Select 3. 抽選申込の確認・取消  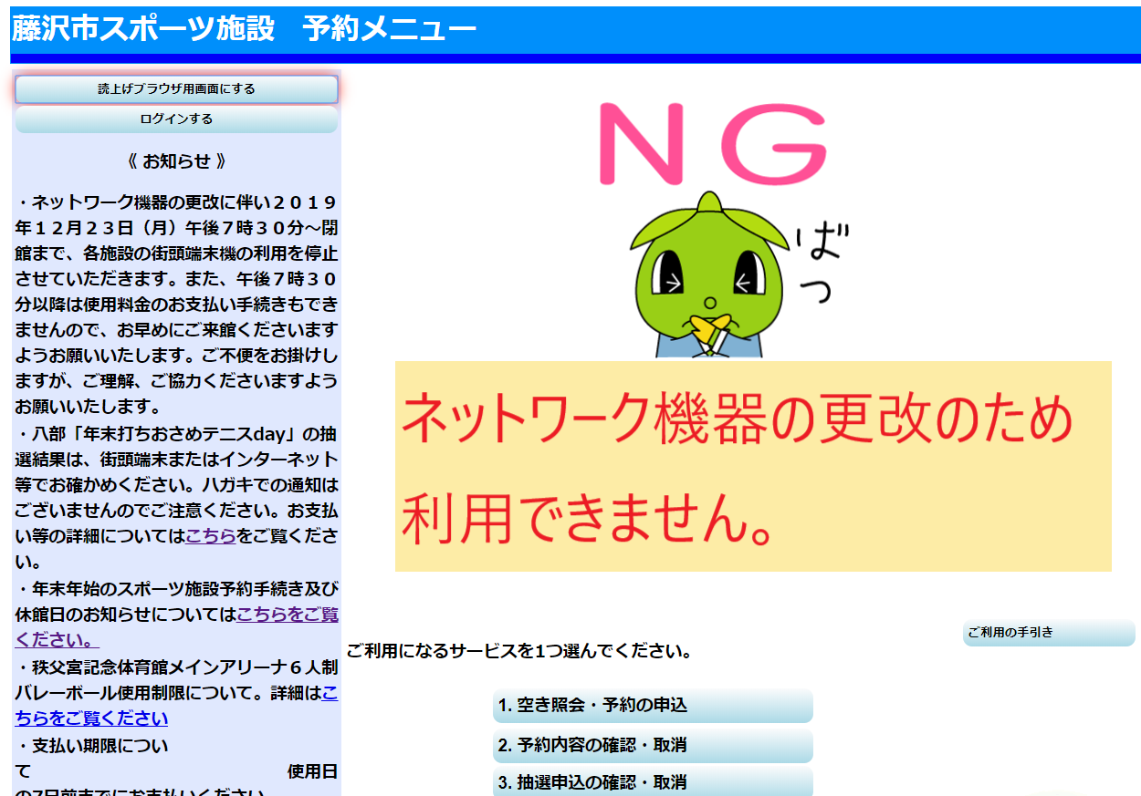point(652,782)
